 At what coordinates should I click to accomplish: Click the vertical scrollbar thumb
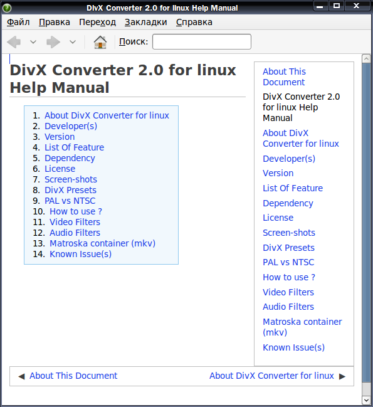(x=366, y=223)
